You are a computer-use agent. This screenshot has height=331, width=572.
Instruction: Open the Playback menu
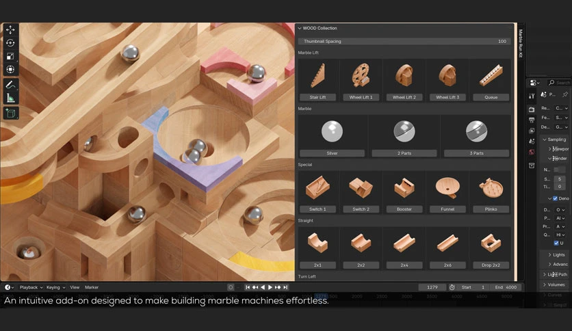[31, 287]
